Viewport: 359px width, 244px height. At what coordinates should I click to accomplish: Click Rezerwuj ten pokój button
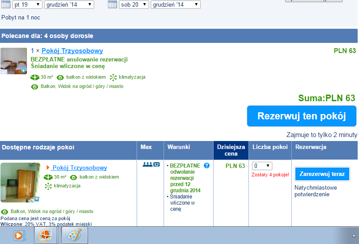(302, 116)
